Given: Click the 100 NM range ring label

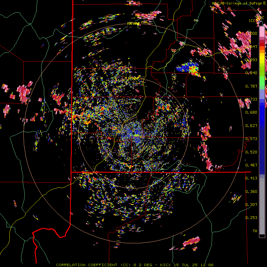Looking at the screenshot, I should click(133, 23).
